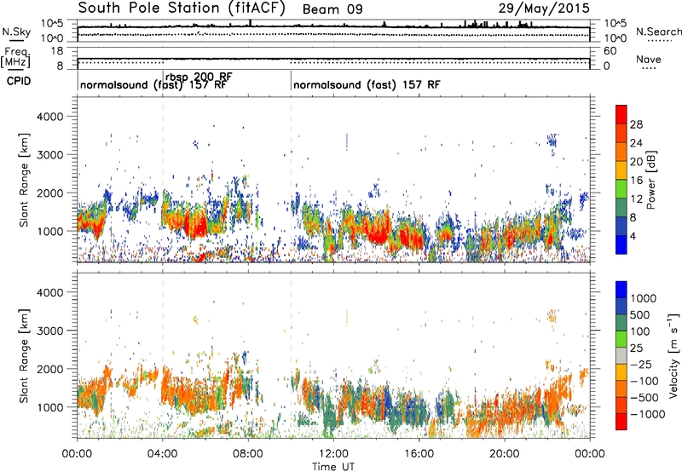Screen dimensions: 682x472
Task: Click the 'Velocity [m s-1]' colorbar label
Action: pos(673,355)
